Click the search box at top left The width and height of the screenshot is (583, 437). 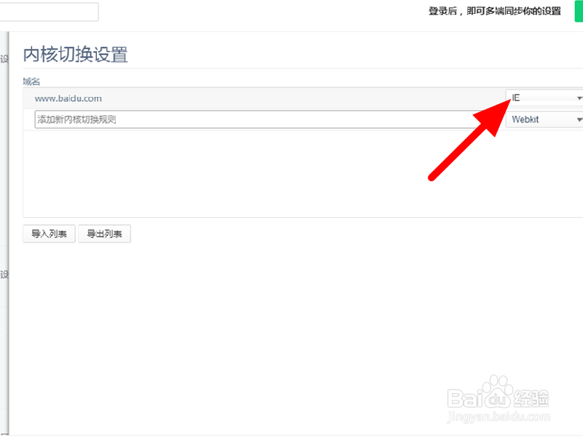pos(49,12)
